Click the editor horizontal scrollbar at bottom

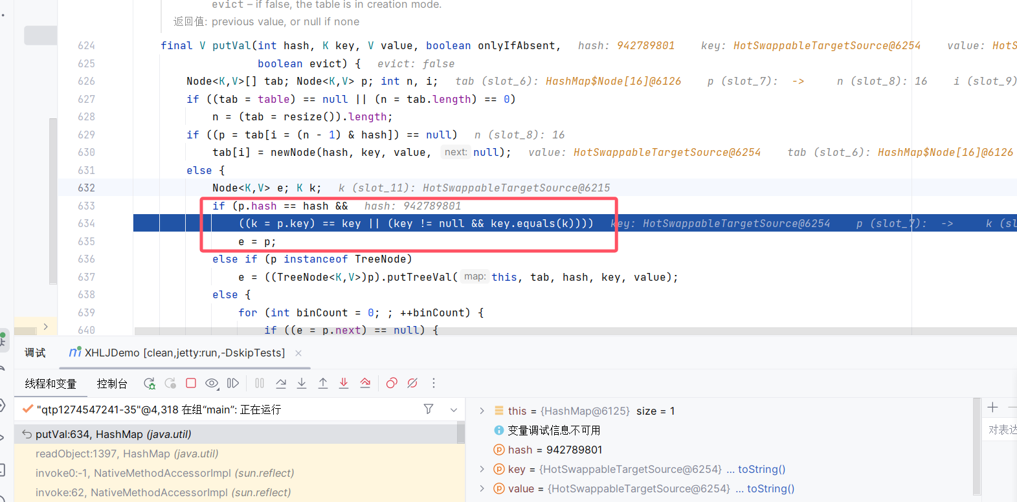(x=576, y=331)
